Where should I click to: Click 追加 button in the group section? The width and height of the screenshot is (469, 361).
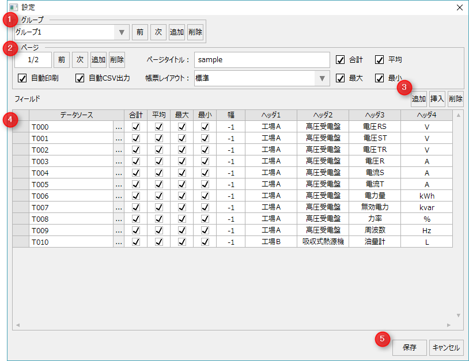(177, 32)
